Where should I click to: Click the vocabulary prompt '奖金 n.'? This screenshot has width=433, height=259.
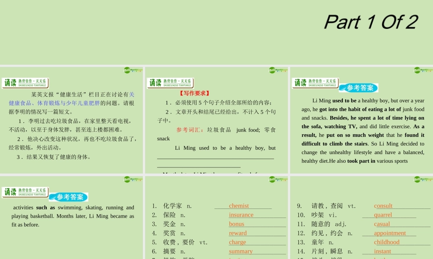coord(174,224)
